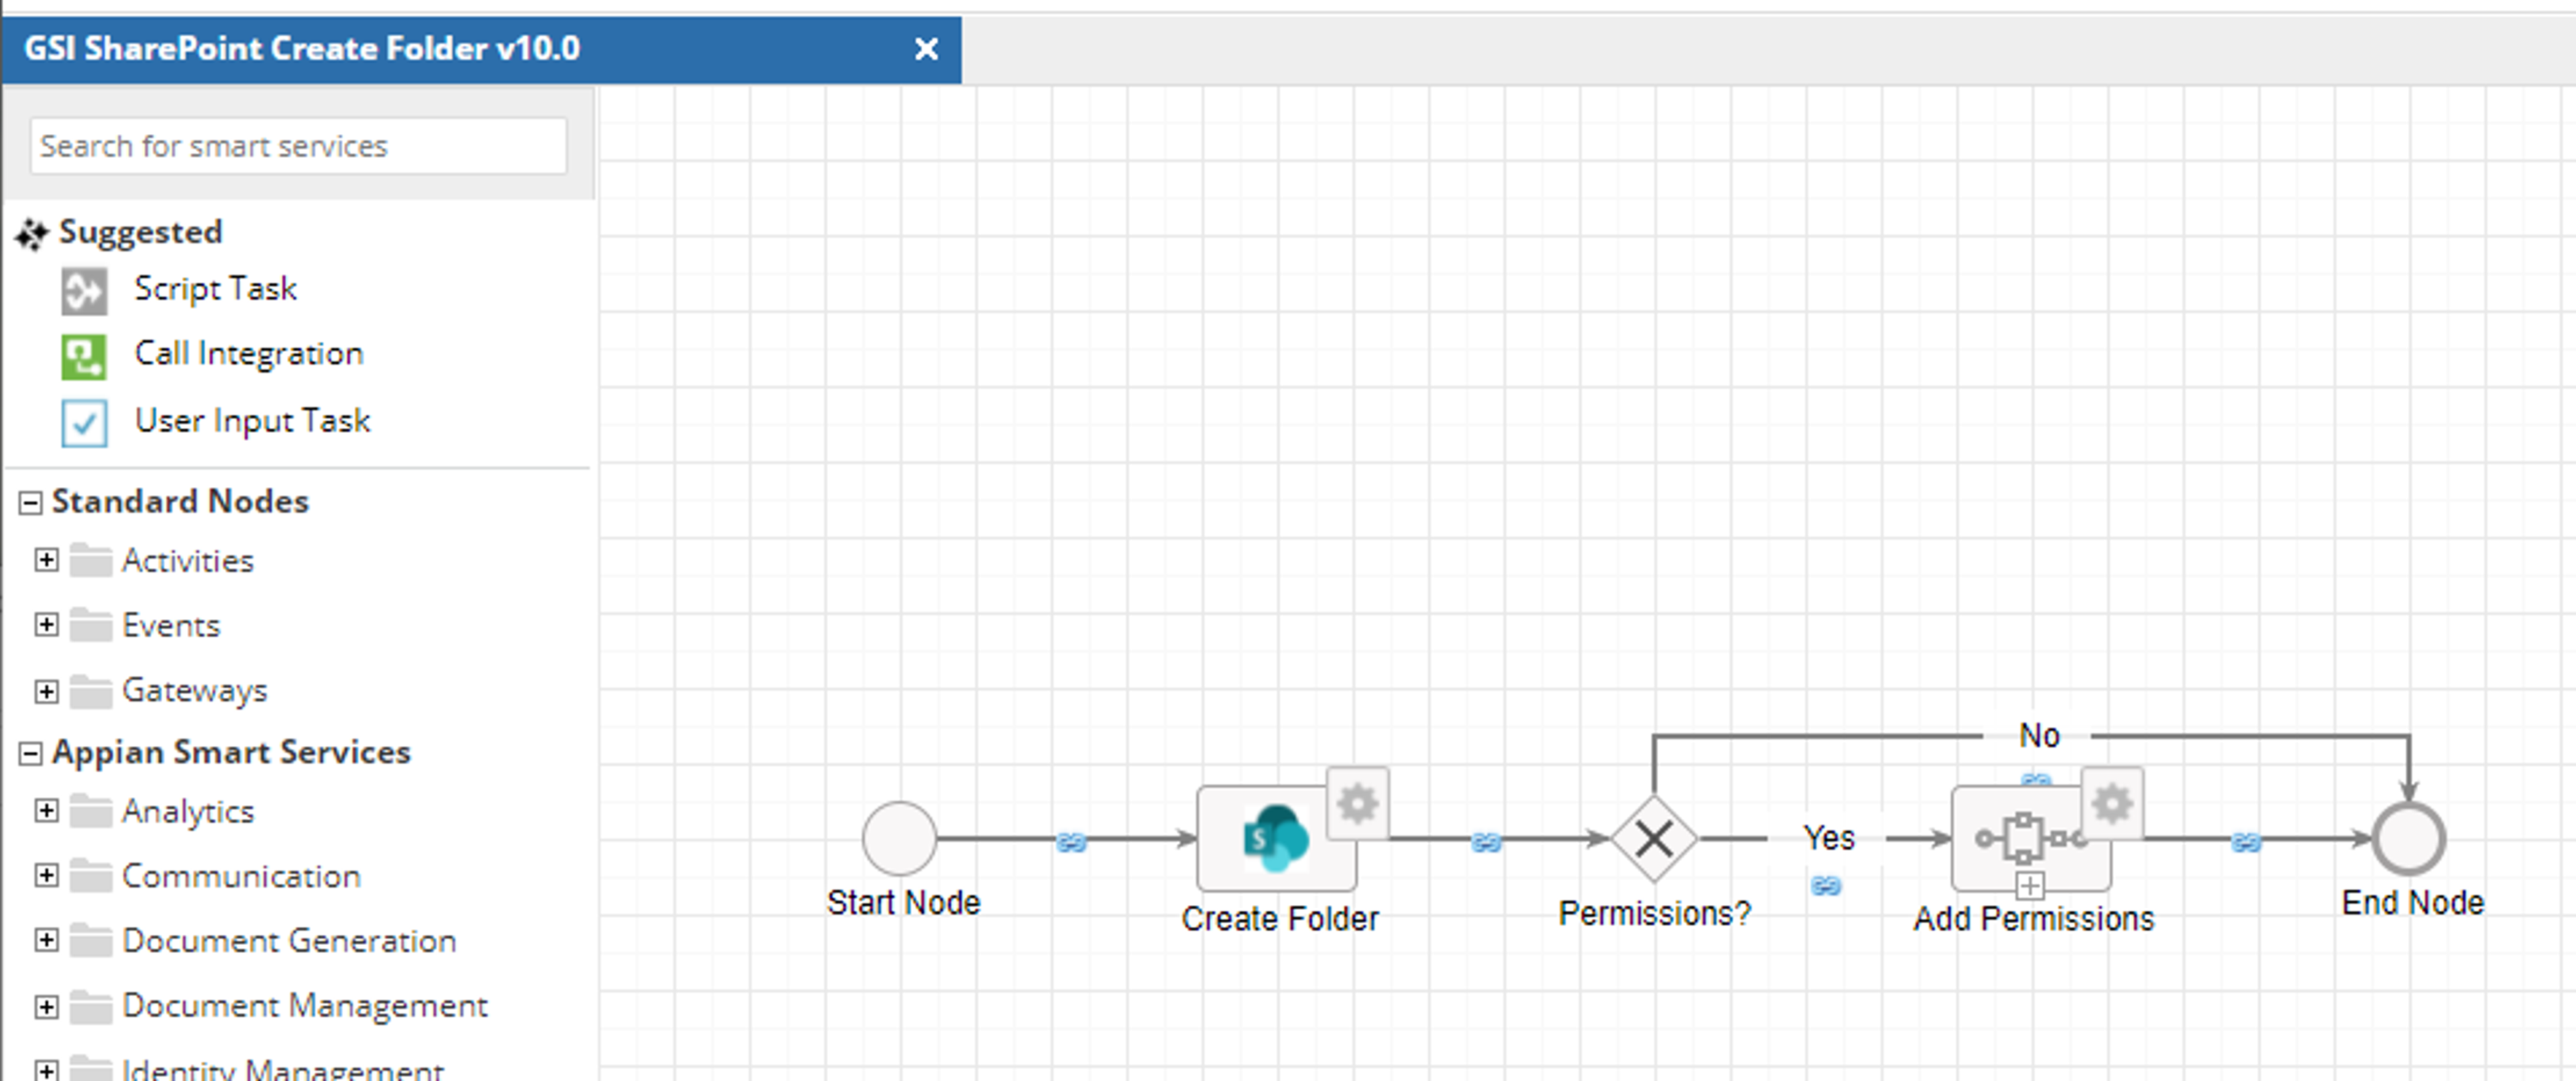Click the Appian Smart Services heading
The height and width of the screenshot is (1081, 2576).
tap(231, 752)
